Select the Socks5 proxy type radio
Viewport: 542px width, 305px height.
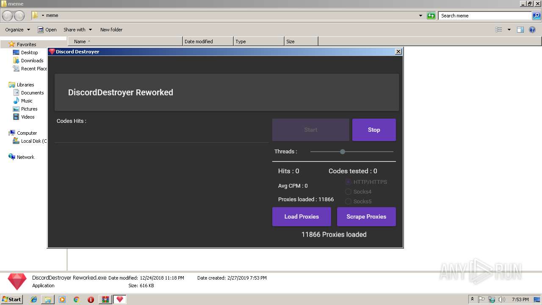point(348,202)
